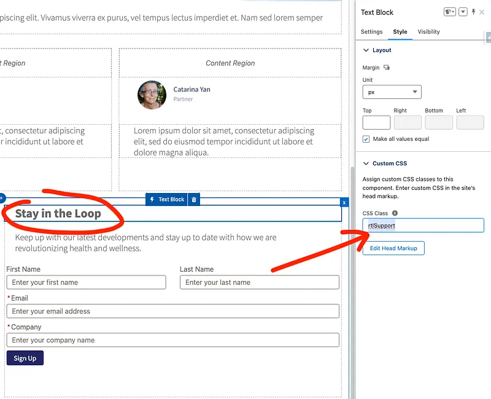
Task: Click the CSS Class info icon
Action: coord(395,213)
